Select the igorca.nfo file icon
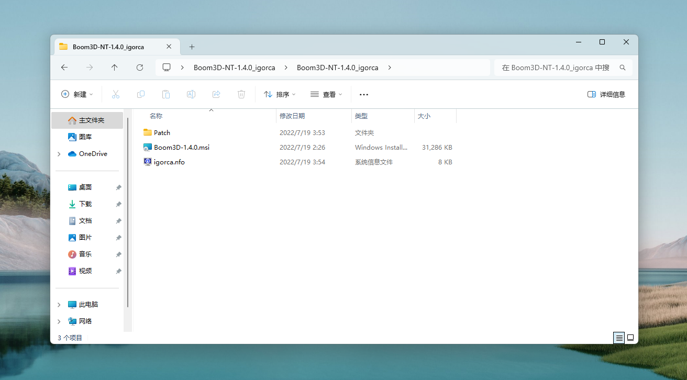Viewport: 687px width, 380px height. click(x=148, y=162)
